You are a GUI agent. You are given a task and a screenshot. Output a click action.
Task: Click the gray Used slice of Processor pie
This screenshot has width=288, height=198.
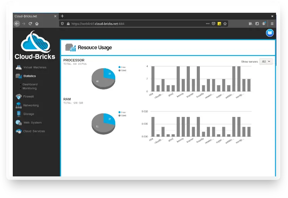[x=99, y=80]
